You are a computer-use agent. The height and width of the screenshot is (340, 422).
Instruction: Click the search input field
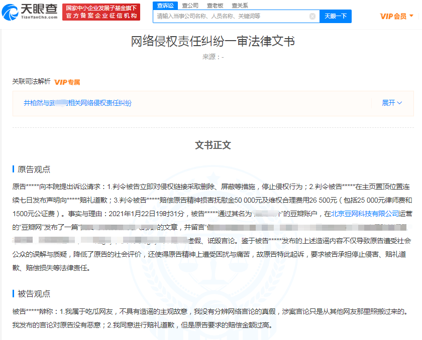click(231, 16)
